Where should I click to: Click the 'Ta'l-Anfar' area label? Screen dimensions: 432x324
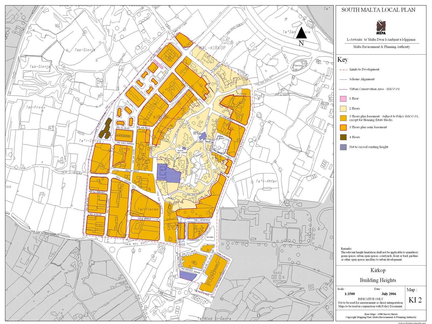coord(266,181)
